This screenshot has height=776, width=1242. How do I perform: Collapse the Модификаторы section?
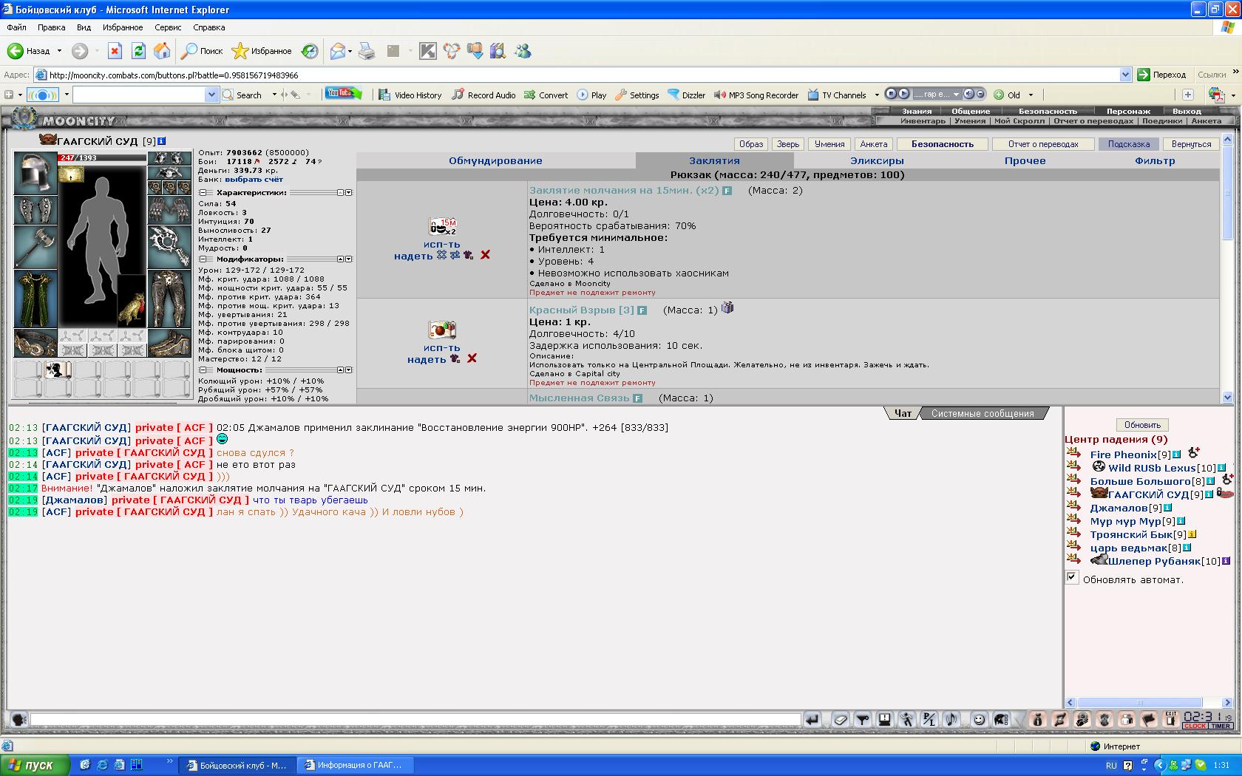pos(203,259)
